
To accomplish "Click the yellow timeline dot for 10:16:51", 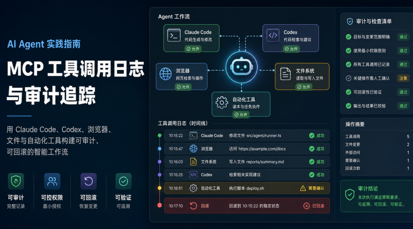I will point(160,188).
